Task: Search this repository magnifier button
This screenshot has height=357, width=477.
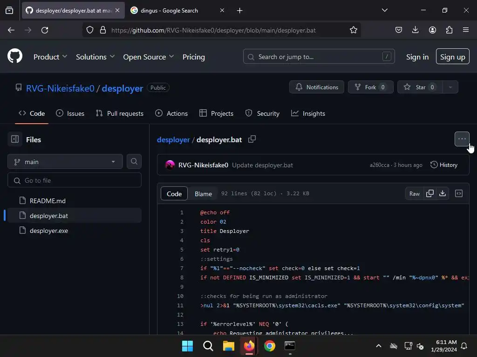Action: pyautogui.click(x=134, y=161)
